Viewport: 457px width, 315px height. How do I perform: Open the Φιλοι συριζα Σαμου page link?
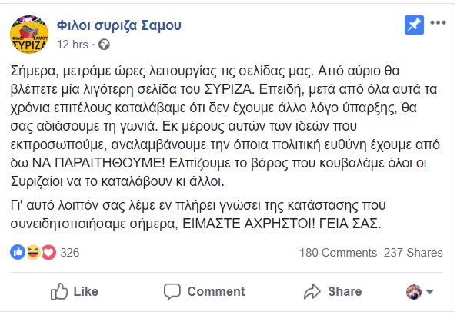coord(119,25)
